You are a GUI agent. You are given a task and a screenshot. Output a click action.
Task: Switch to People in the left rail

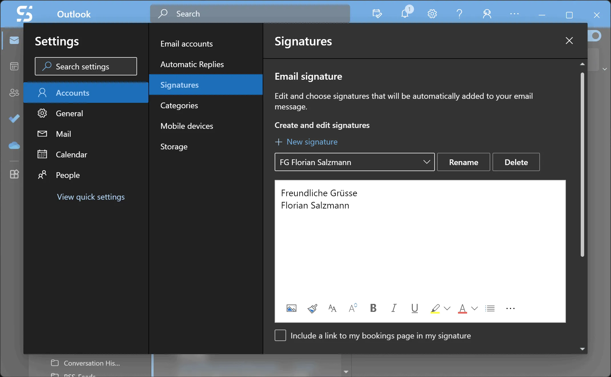[14, 93]
